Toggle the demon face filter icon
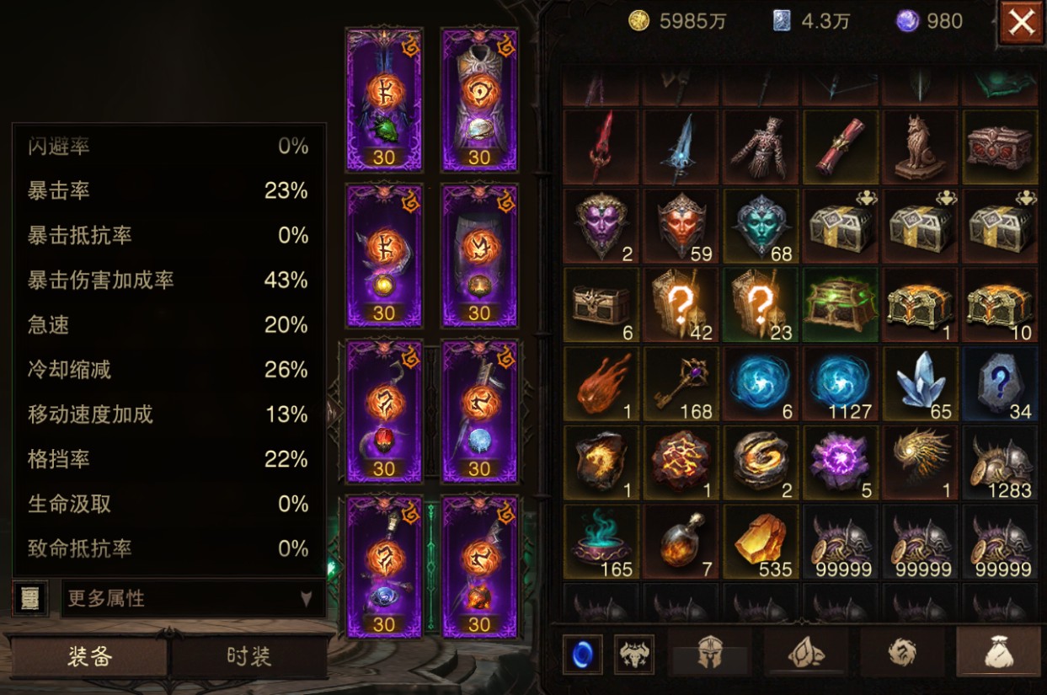1047x695 pixels. click(x=634, y=655)
